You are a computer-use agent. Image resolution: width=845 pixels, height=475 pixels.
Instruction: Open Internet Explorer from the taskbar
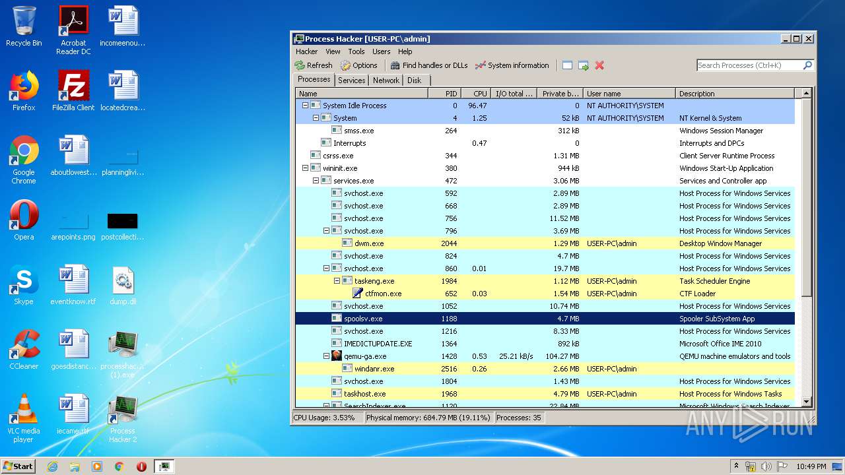pos(52,466)
